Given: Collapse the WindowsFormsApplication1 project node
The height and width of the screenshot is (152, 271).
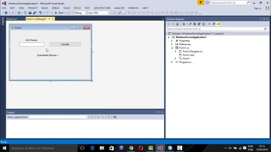Looking at the screenshot, I should 169,37.
